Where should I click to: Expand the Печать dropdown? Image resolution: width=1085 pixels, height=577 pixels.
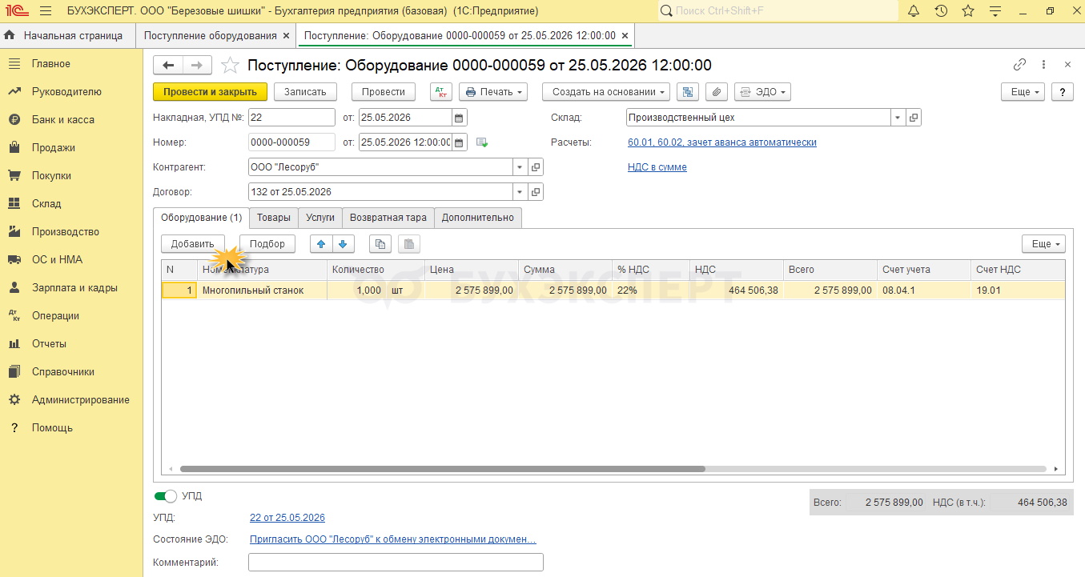tap(493, 92)
